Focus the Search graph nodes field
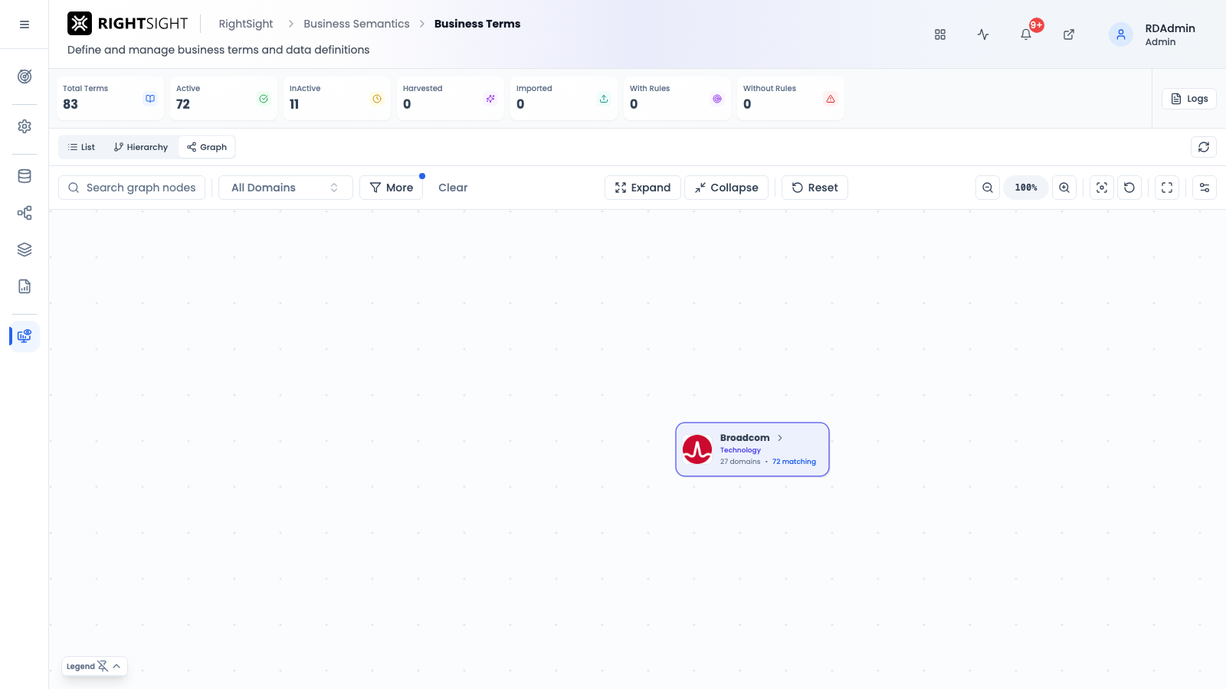 132,188
